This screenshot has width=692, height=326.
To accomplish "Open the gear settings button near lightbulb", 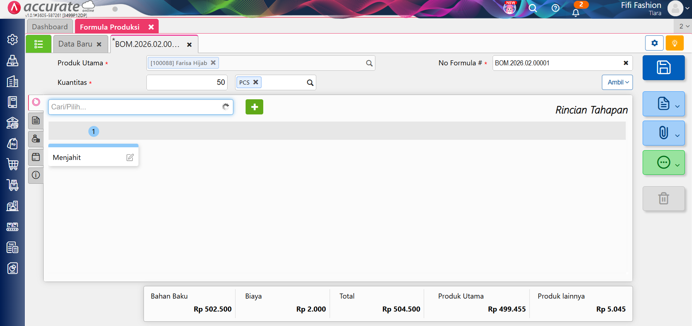I will tap(654, 43).
